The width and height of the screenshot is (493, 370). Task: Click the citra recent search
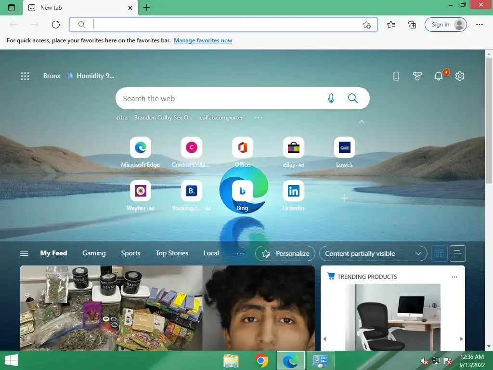122,118
